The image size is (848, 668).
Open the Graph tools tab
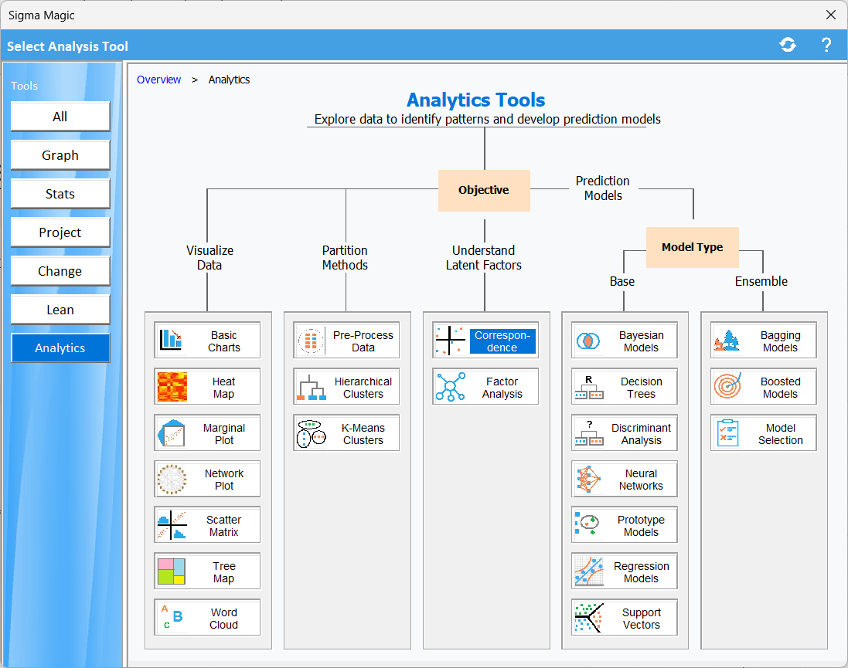point(60,155)
